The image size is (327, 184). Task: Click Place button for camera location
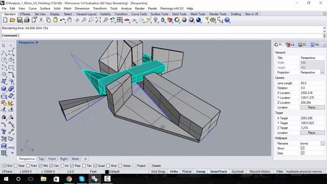pos(312,107)
